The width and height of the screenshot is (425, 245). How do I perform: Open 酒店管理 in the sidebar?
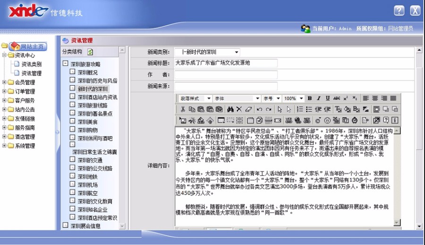point(25,137)
